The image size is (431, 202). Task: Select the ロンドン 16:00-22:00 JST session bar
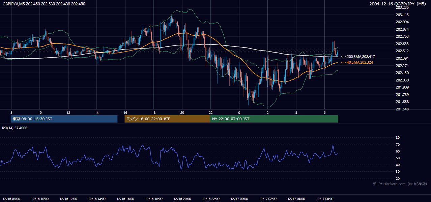click(167, 119)
